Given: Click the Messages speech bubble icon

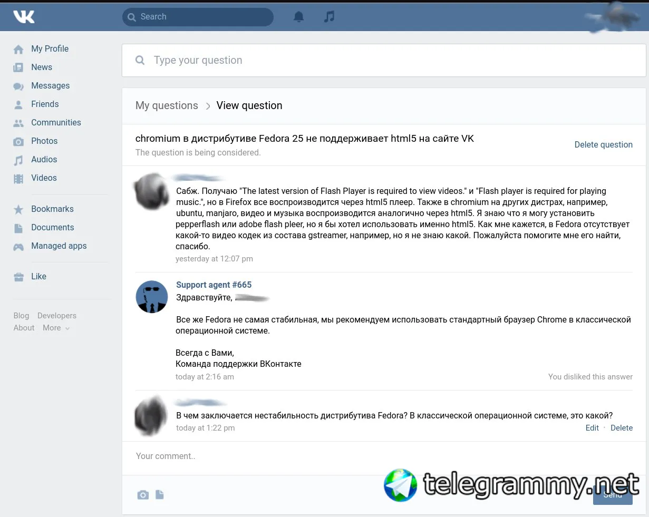Looking at the screenshot, I should tap(18, 86).
